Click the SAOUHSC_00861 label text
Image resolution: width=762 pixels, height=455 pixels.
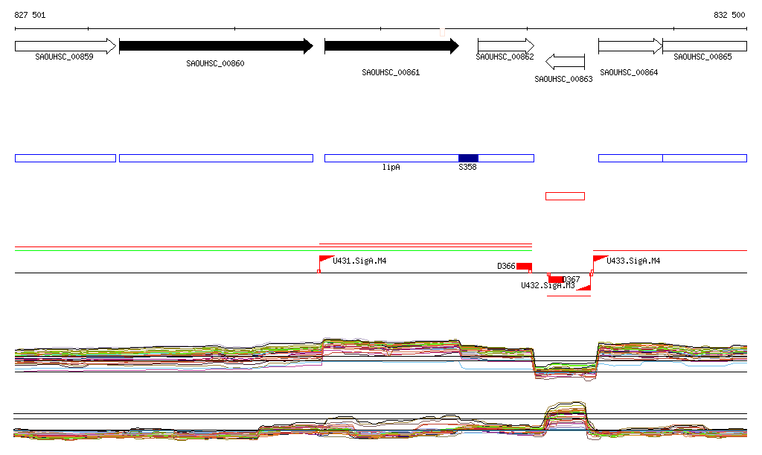click(x=391, y=72)
